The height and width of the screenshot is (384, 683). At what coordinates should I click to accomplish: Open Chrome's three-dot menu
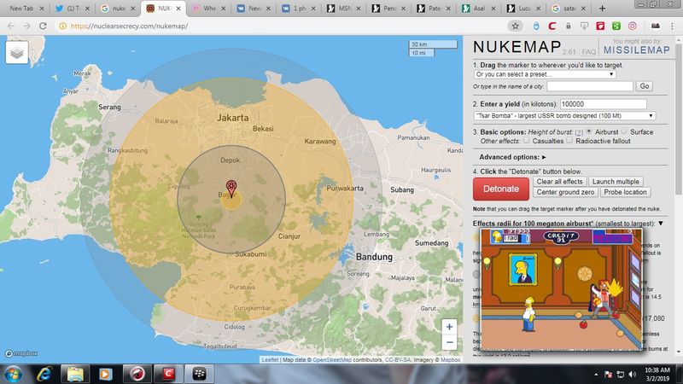coord(672,26)
